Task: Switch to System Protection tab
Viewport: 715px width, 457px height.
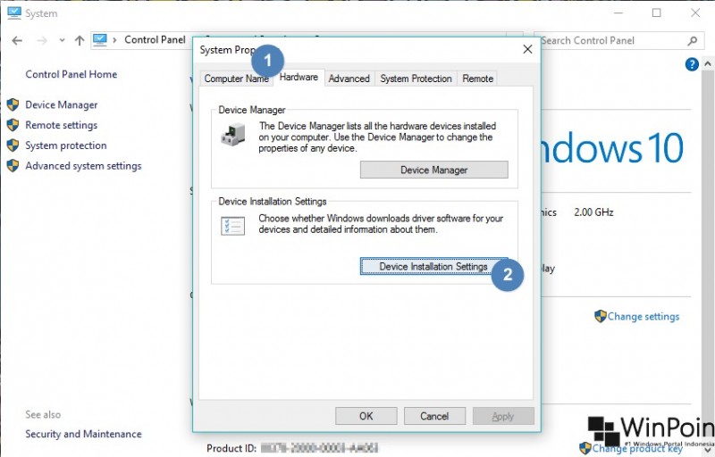Action: coord(416,79)
